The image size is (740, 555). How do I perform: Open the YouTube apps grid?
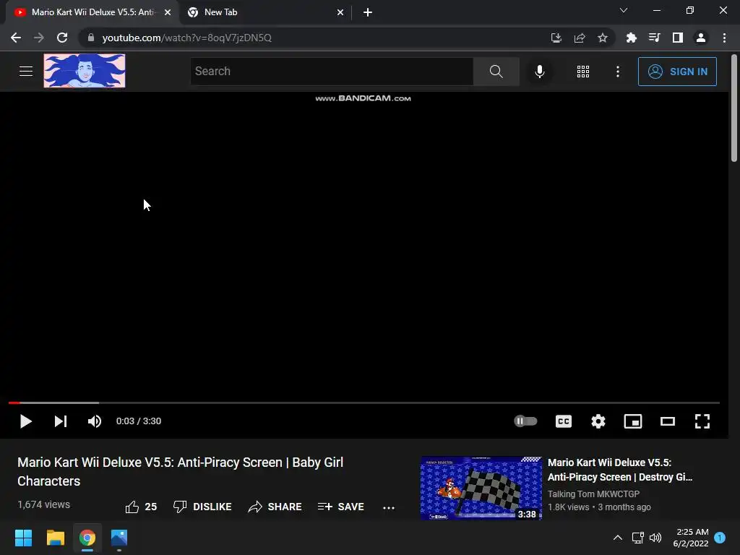[x=583, y=72]
